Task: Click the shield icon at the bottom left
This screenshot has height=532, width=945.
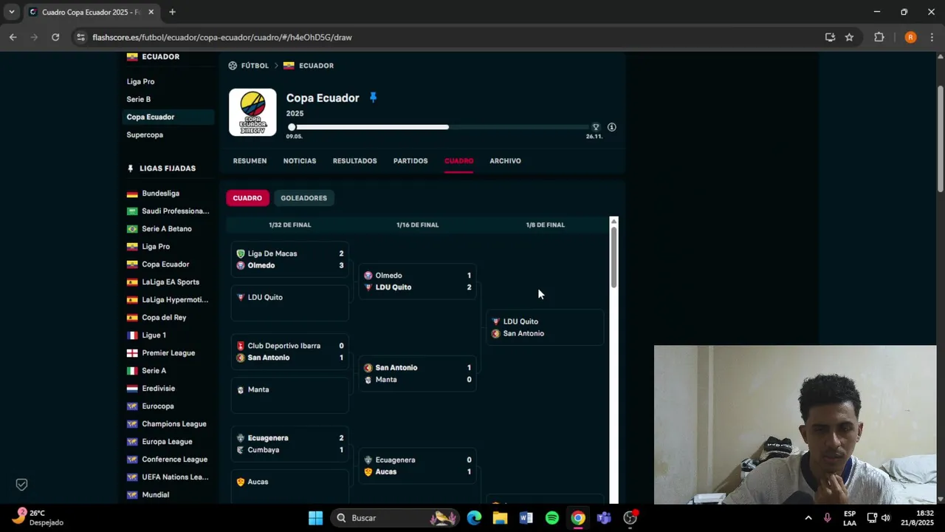Action: pyautogui.click(x=21, y=484)
